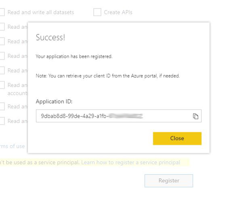Viewport: 252px width, 197px height.
Task: Click the Read and write all datasets label
Action: click(40, 12)
